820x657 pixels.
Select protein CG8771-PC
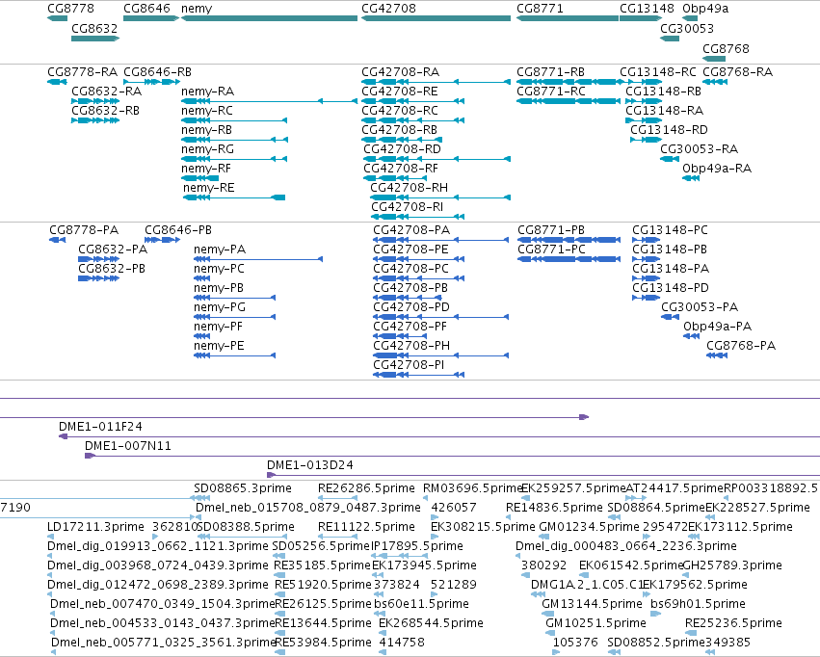click(x=569, y=259)
